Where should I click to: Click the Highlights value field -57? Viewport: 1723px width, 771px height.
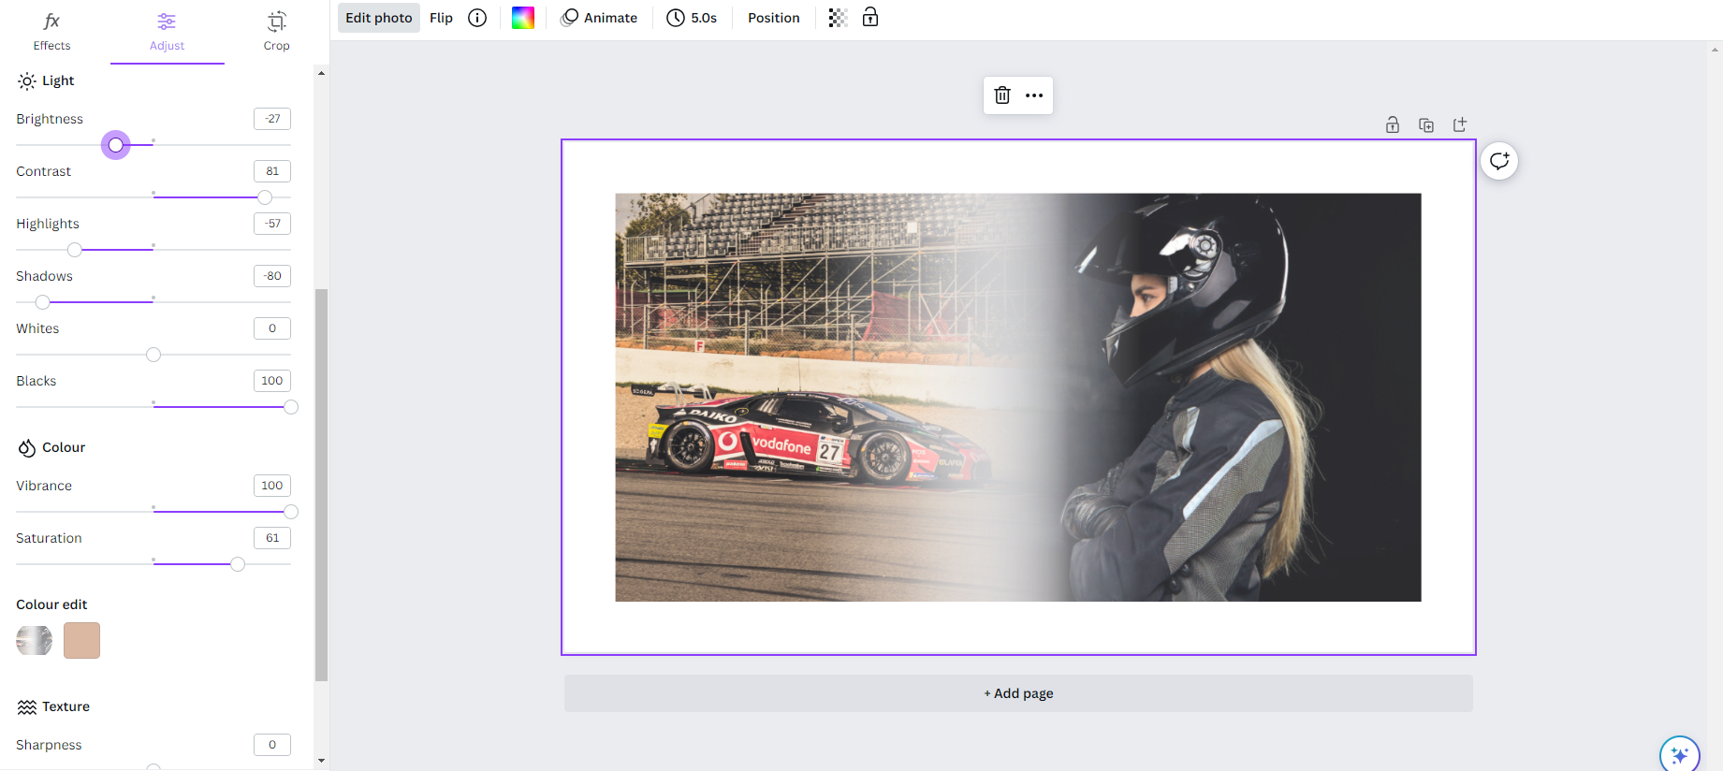(272, 224)
